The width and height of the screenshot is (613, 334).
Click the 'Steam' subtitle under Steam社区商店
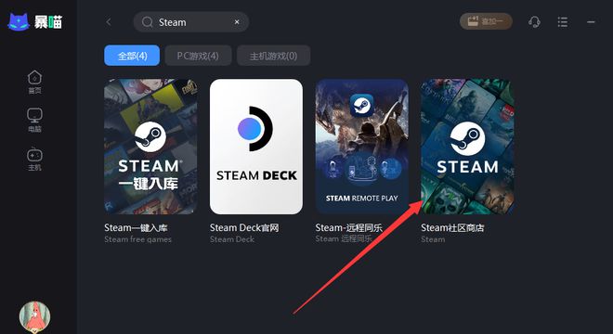(x=433, y=239)
